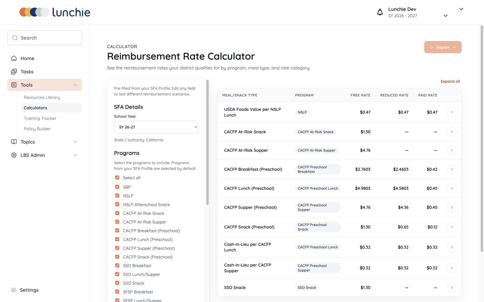Open details arrow for CACFP Lunch (Preschool) row
Screen dimensions: 484x302
(x=452, y=188)
